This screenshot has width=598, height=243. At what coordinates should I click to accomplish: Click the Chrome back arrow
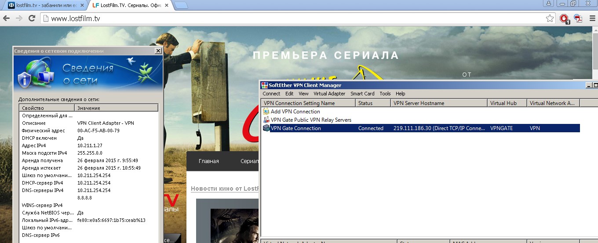(x=6, y=18)
